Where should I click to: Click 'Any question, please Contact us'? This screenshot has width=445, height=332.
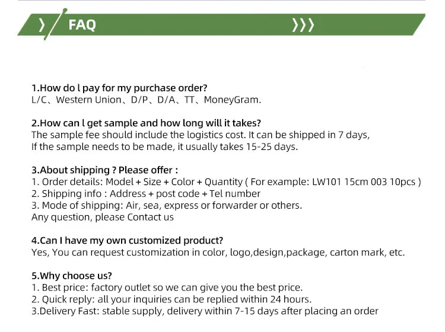tap(103, 217)
